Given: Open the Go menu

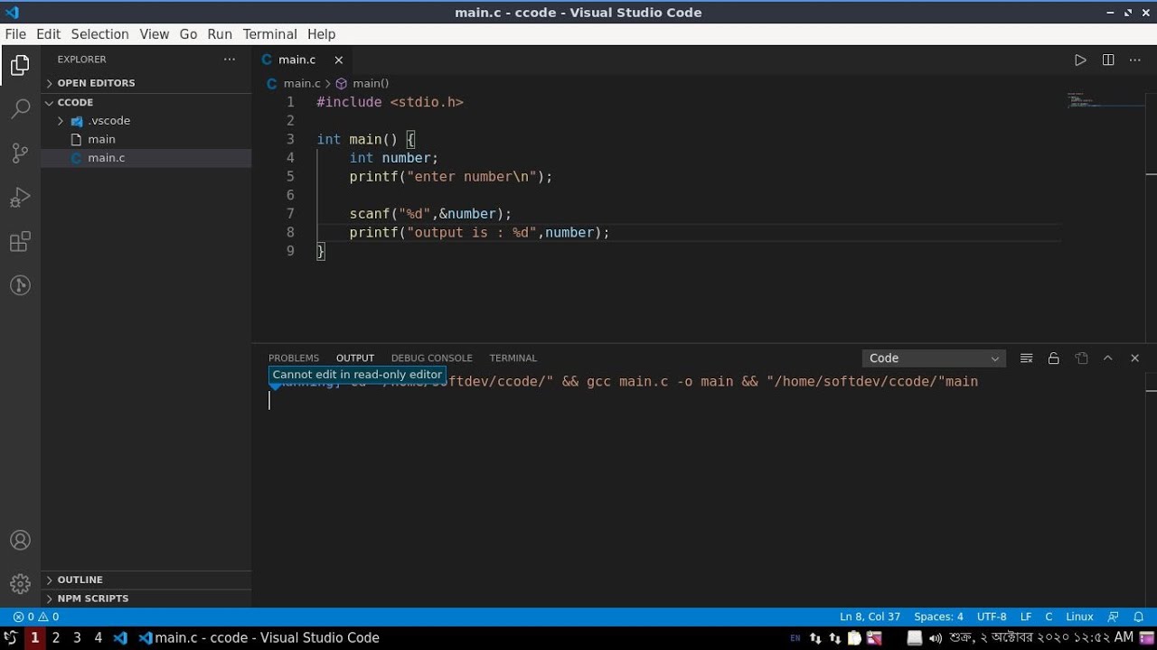Looking at the screenshot, I should [x=188, y=34].
